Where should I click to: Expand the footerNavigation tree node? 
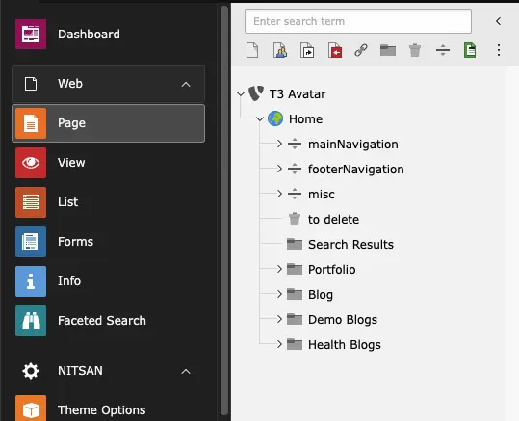(279, 169)
